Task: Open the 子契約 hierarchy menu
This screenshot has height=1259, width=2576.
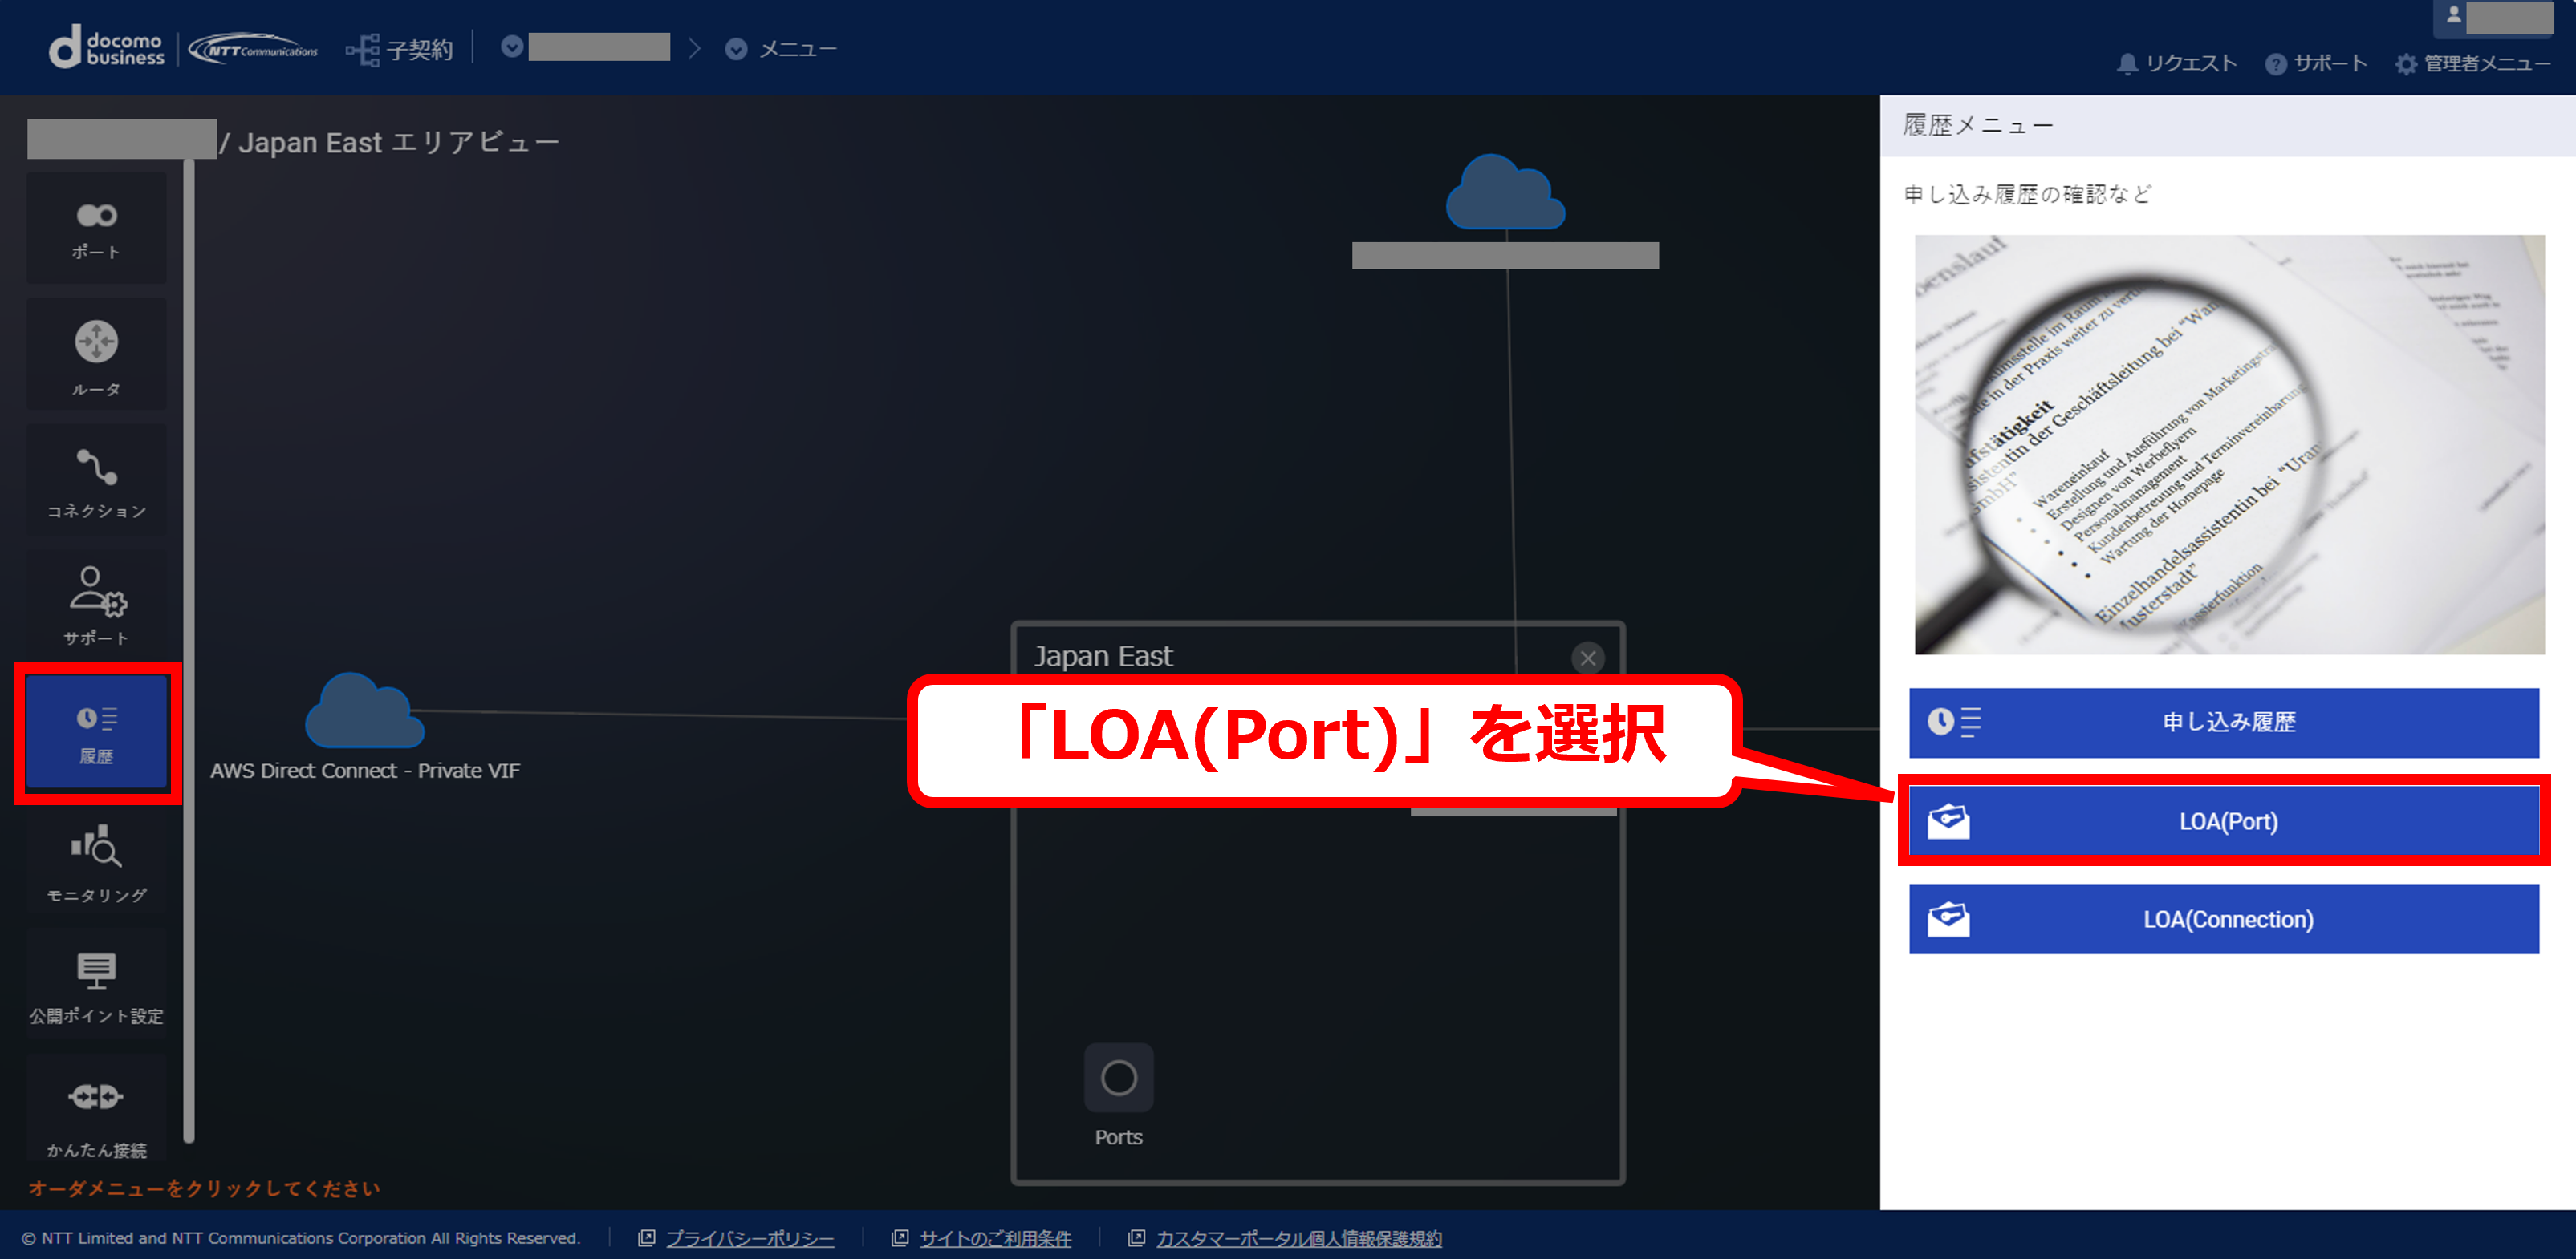Action: click(x=399, y=49)
